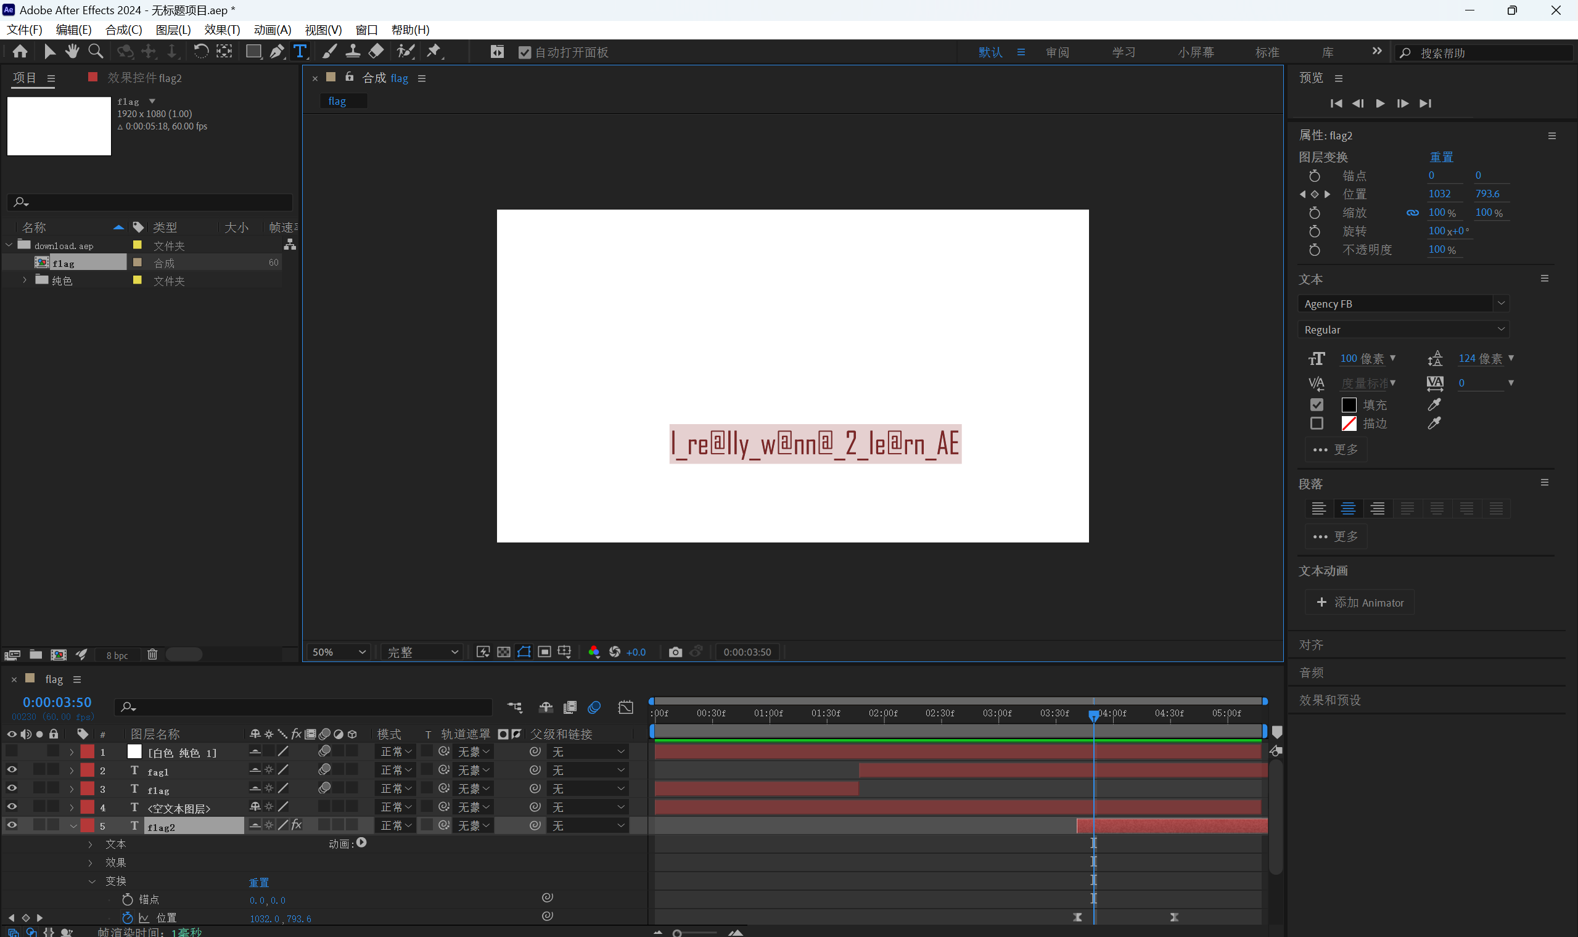
Task: Toggle region of interest in viewer
Action: click(x=544, y=652)
